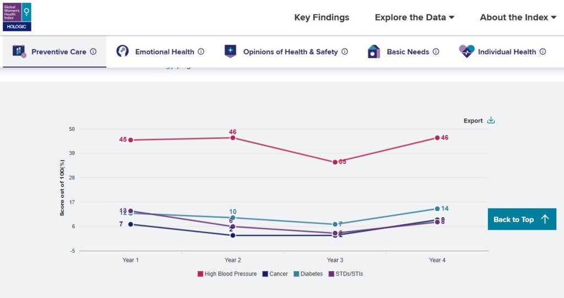Expand the Explore the Data dropdown
The height and width of the screenshot is (298, 564).
(414, 18)
